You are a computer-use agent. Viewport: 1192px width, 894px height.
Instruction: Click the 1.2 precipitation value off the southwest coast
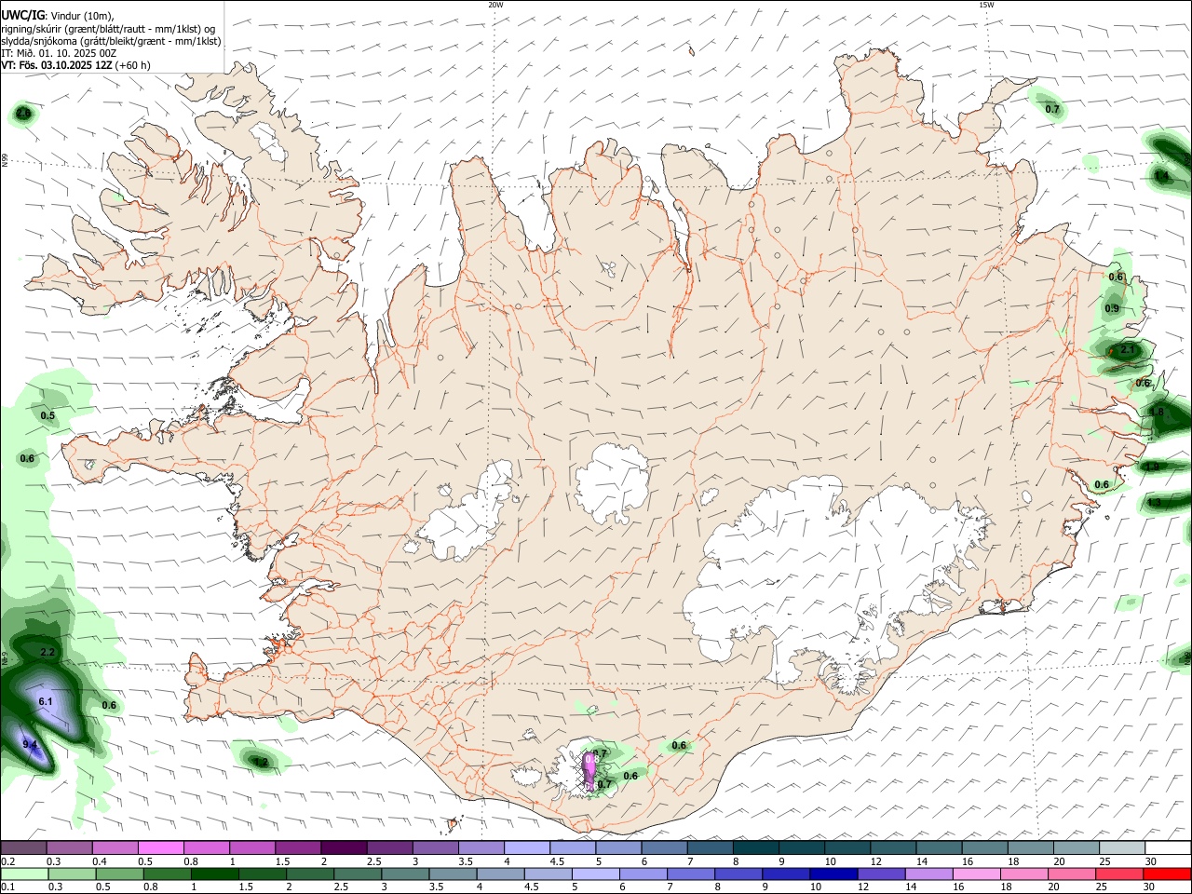click(261, 763)
